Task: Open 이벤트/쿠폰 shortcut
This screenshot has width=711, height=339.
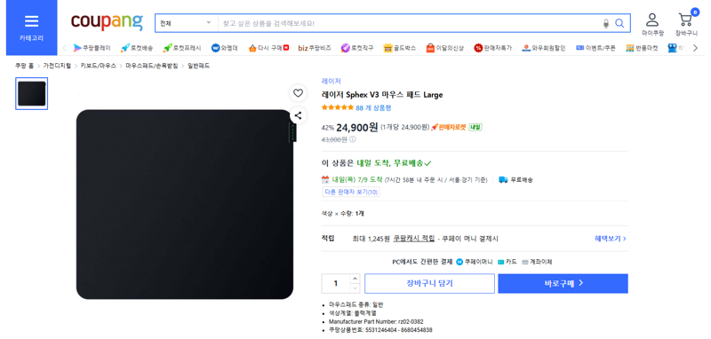Action: (x=595, y=48)
